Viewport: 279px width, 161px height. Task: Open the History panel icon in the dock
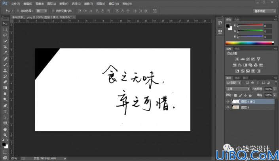coord(220,22)
